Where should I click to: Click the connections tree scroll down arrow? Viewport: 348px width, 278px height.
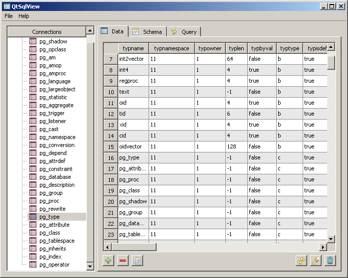[x=90, y=267]
